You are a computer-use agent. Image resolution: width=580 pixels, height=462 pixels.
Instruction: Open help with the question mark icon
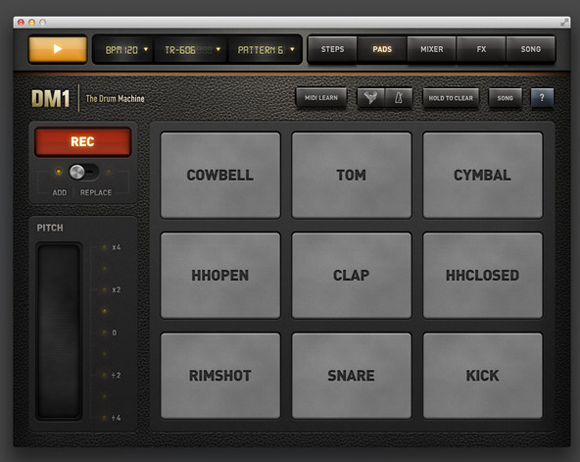pyautogui.click(x=542, y=98)
